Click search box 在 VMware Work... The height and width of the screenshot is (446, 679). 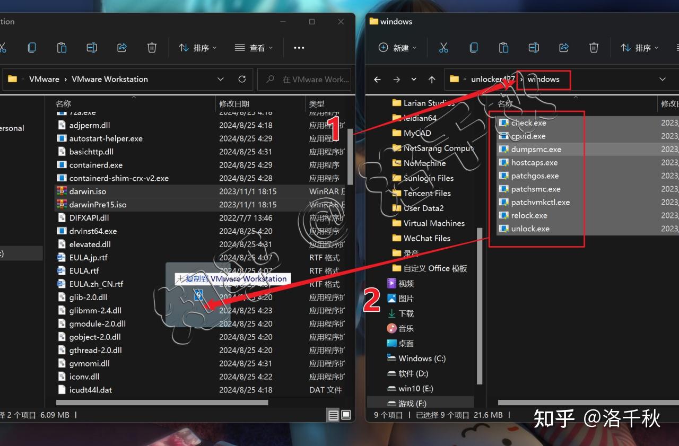[304, 79]
